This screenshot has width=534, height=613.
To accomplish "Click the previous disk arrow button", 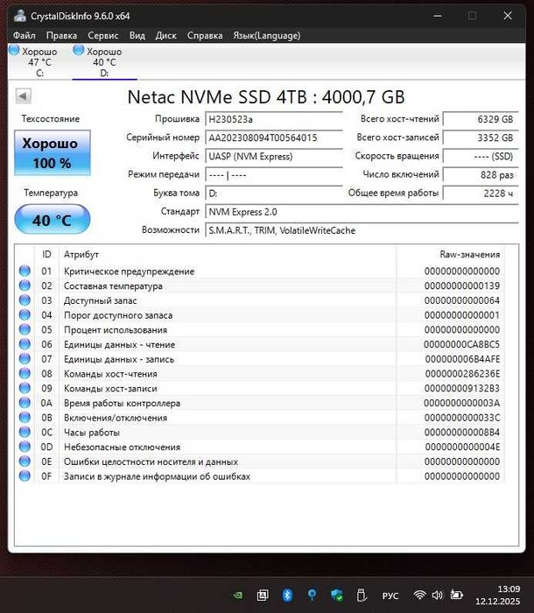I will click(23, 96).
